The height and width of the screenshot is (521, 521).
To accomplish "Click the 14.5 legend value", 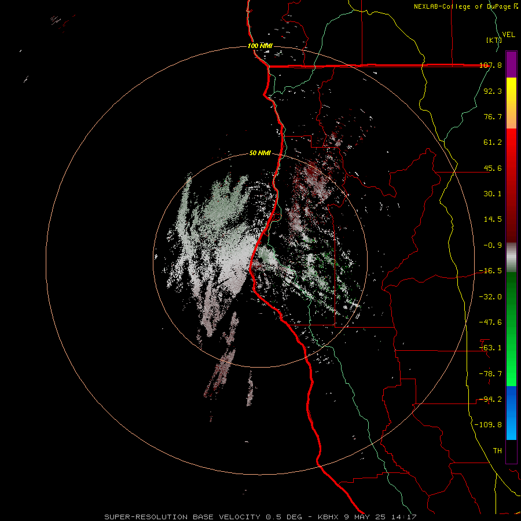I will pyautogui.click(x=493, y=219).
